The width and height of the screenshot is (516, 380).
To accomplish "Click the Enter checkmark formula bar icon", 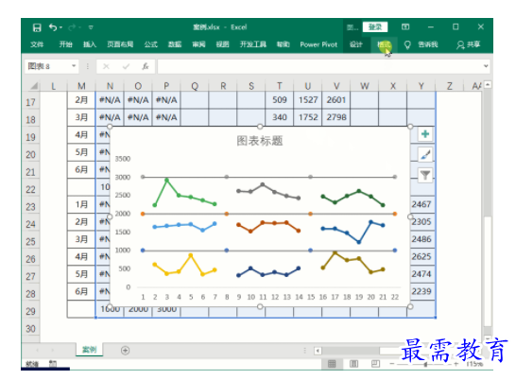I will (126, 66).
